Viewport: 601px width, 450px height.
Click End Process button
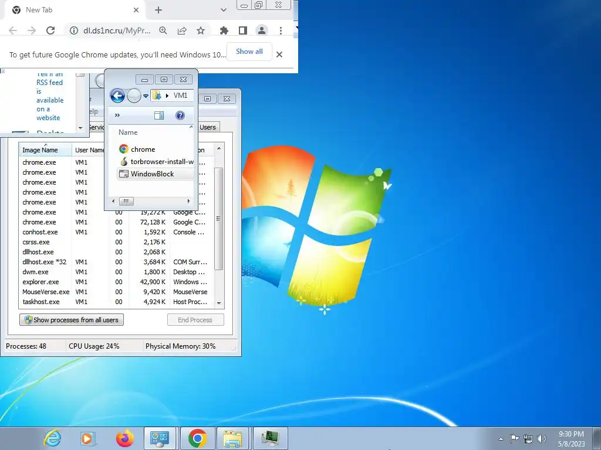tap(195, 320)
